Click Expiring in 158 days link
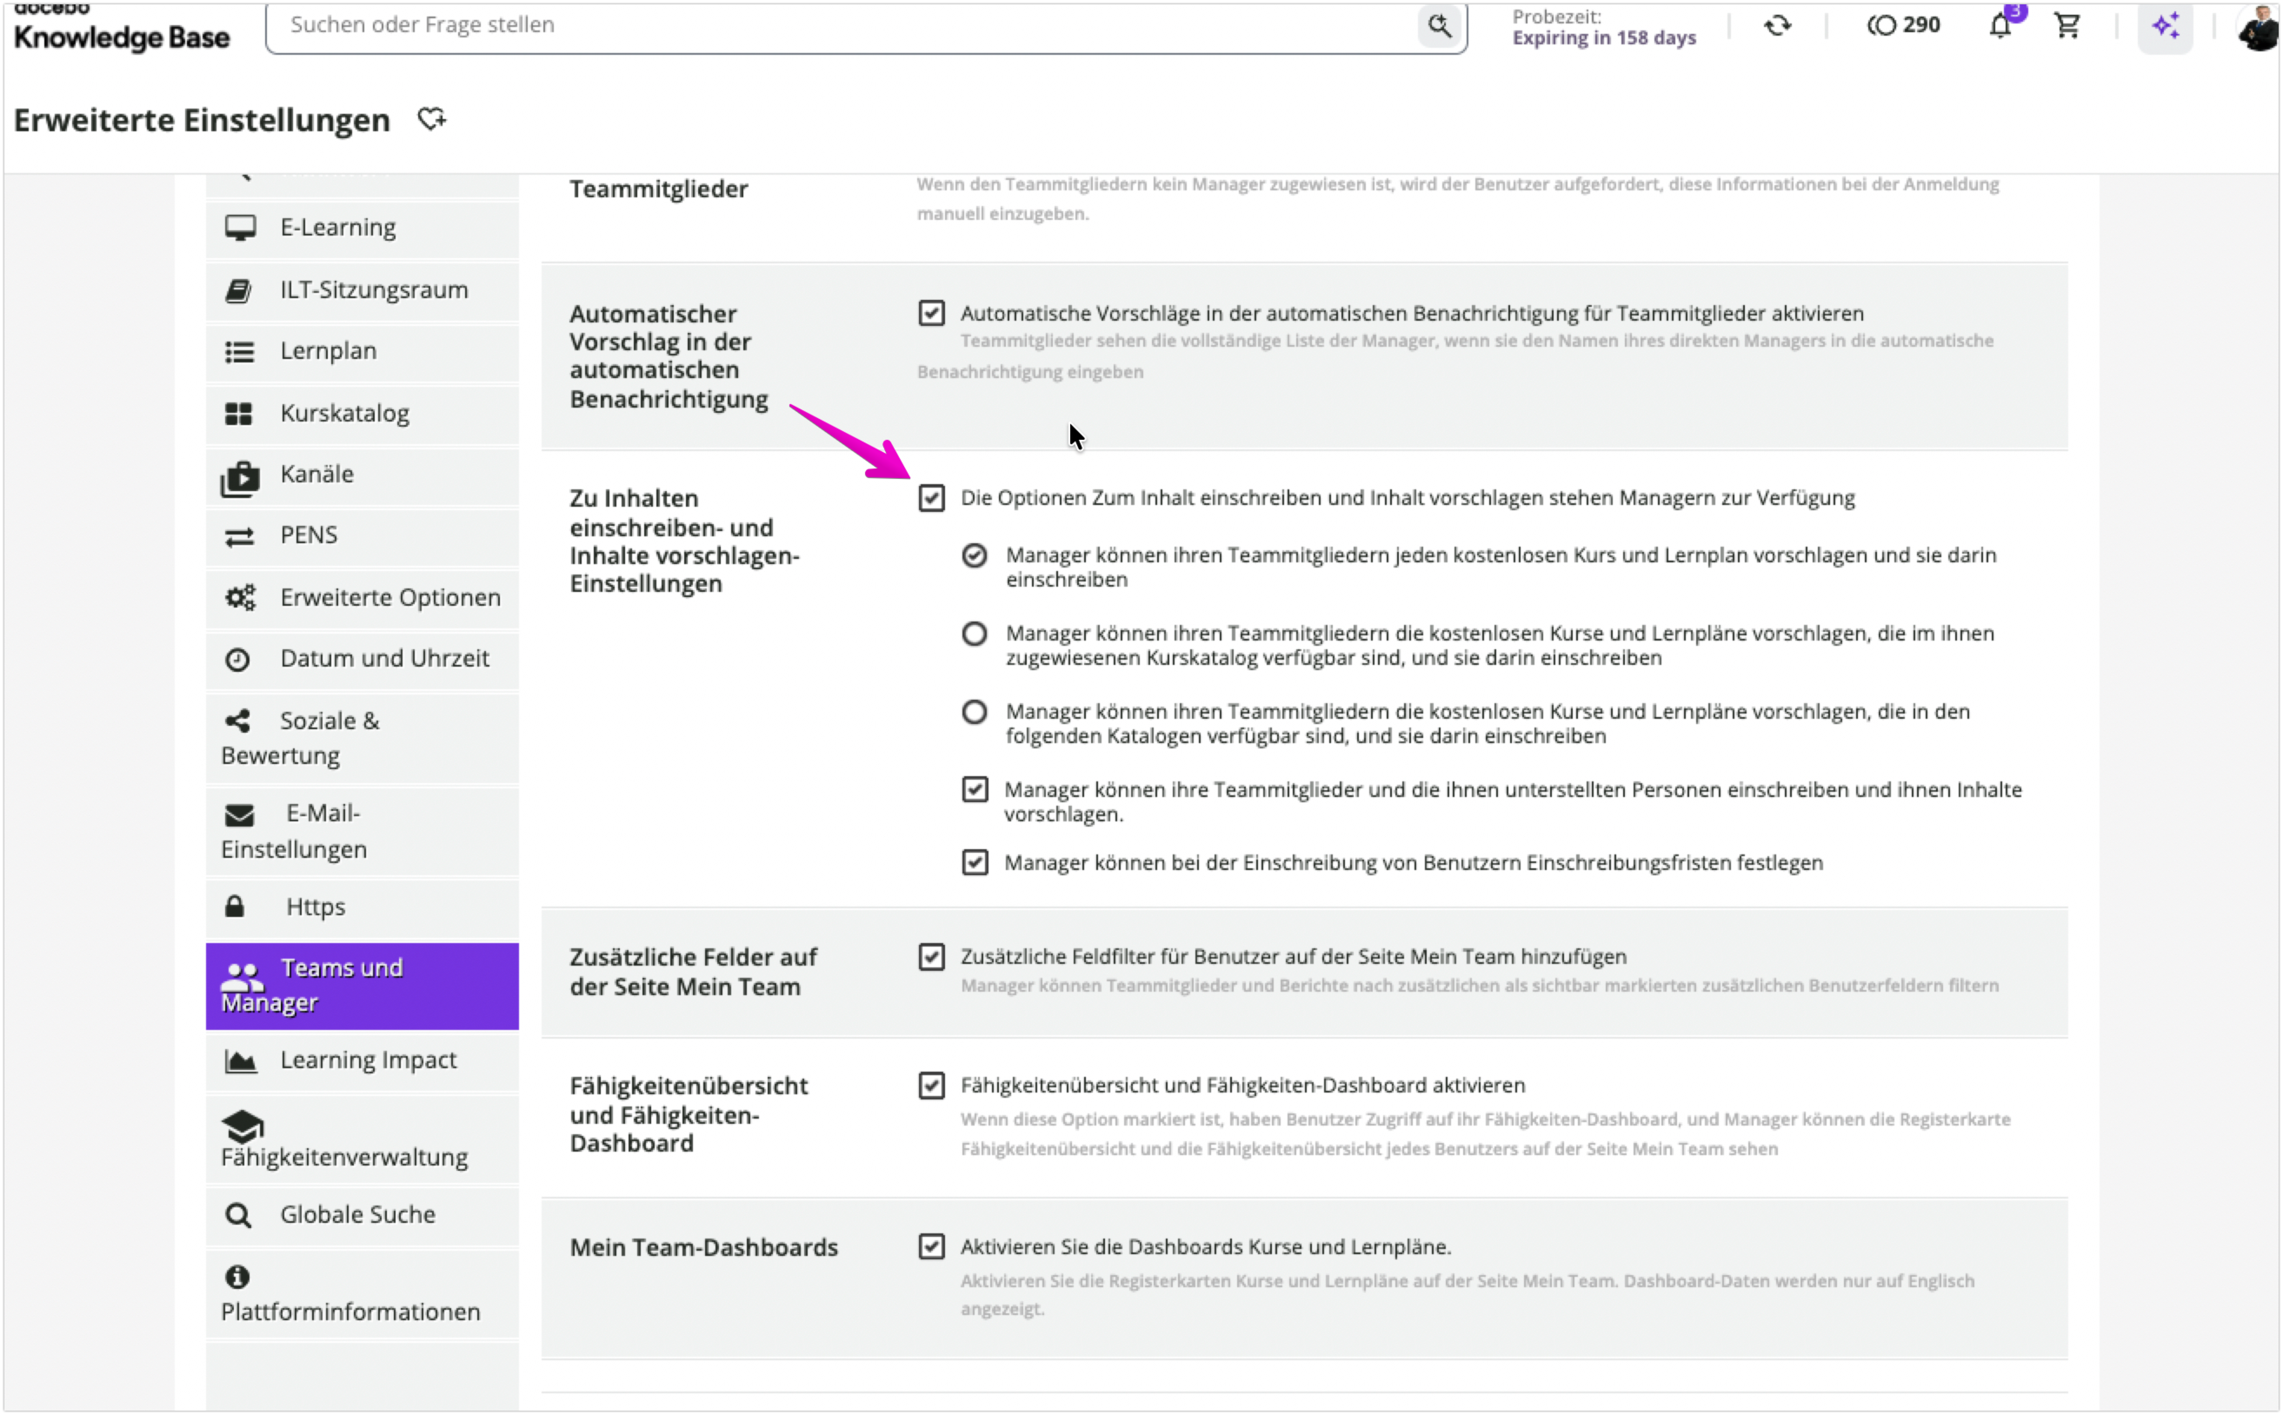2283x1415 pixels. pyautogui.click(x=1604, y=38)
